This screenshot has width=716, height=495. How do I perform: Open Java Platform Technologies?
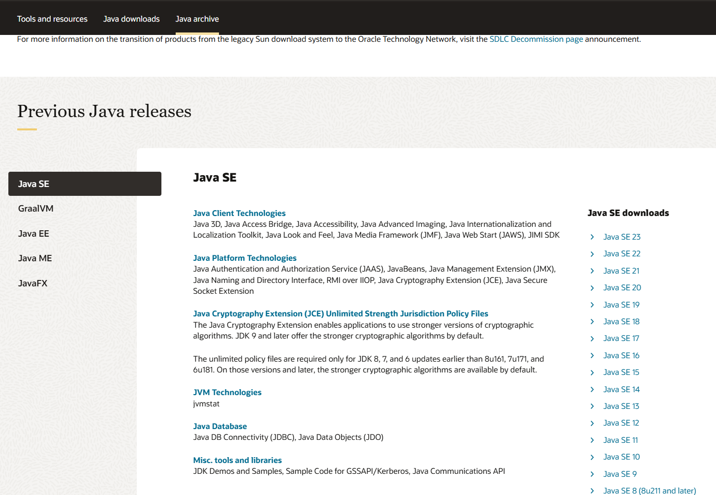pyautogui.click(x=245, y=258)
